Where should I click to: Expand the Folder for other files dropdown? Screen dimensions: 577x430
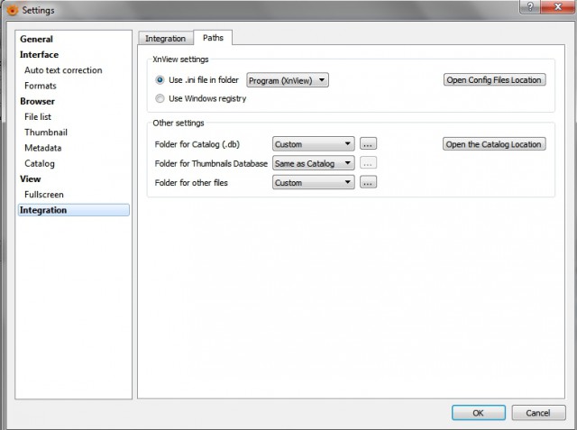tap(314, 182)
